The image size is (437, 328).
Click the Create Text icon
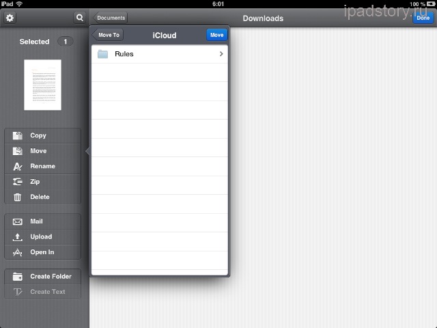tap(18, 292)
